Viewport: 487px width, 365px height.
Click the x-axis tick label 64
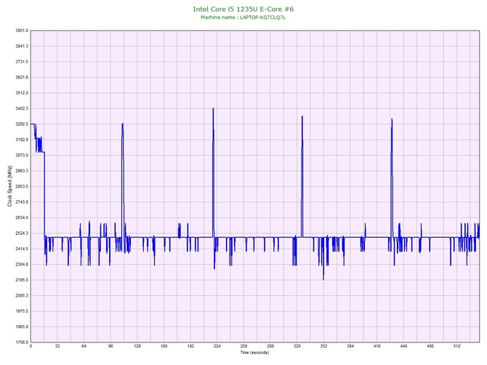[84, 346]
